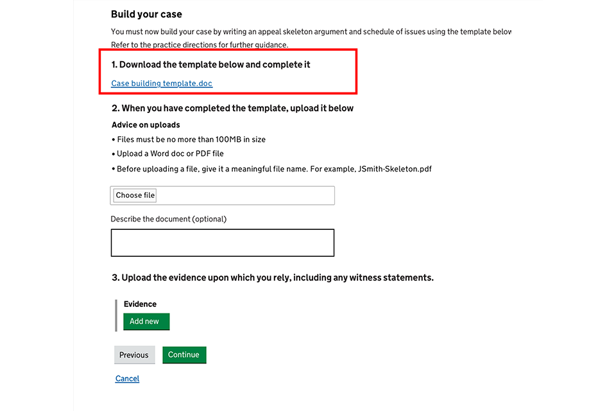
Task: Click the practice directions guidance sentence
Action: [x=200, y=45]
